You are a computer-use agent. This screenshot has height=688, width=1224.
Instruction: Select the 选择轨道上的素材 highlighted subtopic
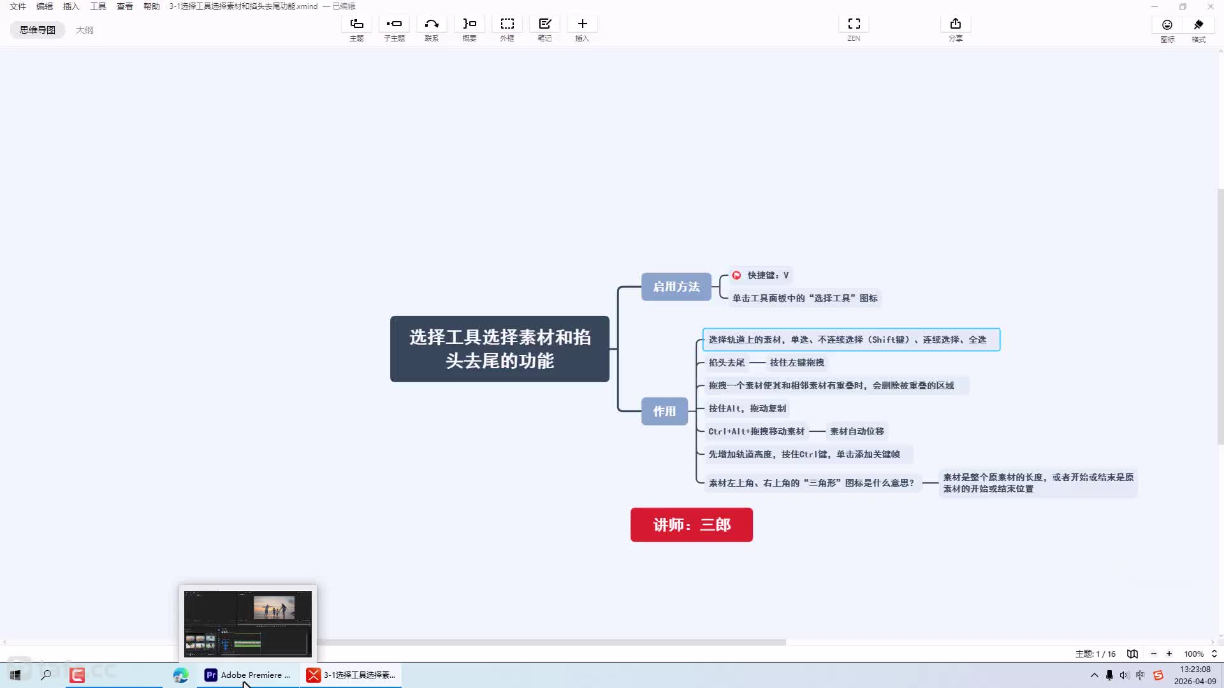pyautogui.click(x=851, y=340)
